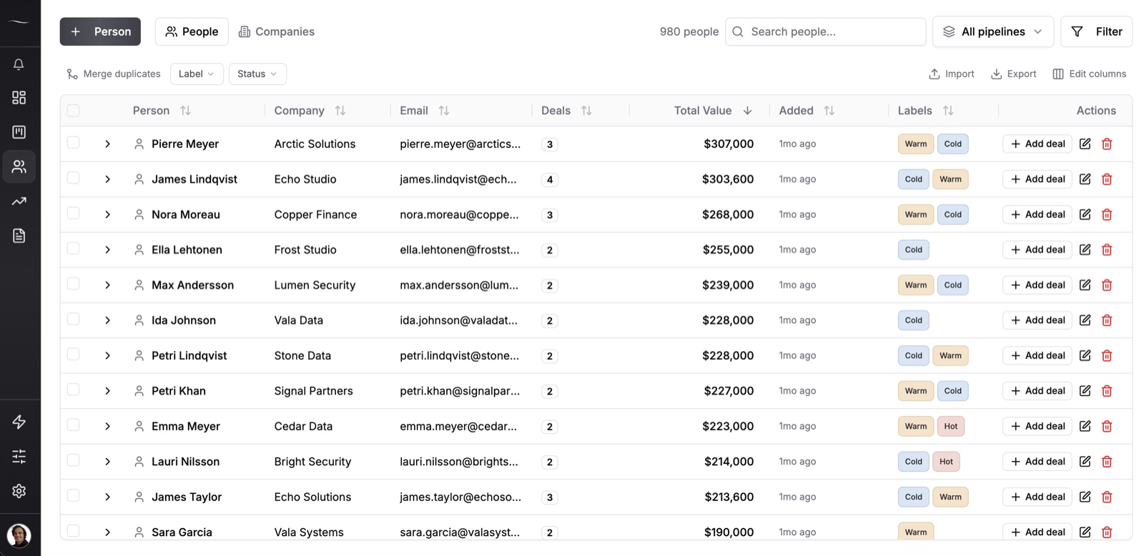1144x556 pixels.
Task: Tick the checkbox for Petri Khan
Action: [73, 389]
